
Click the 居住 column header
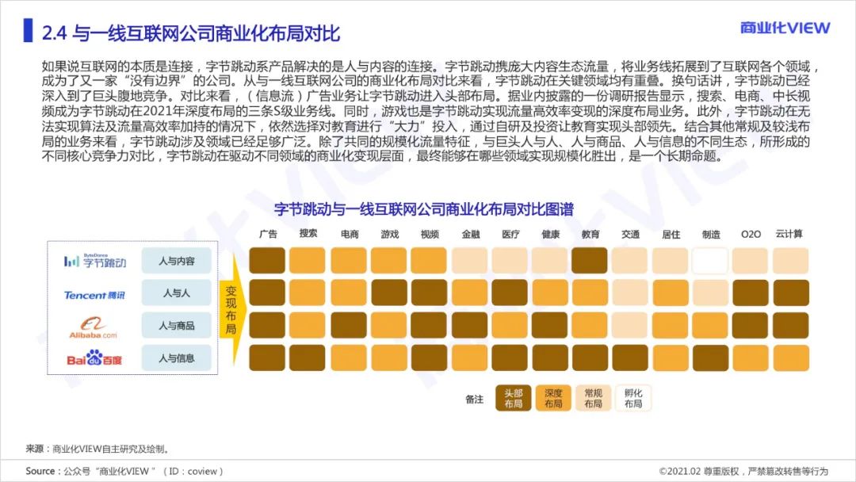[x=671, y=234]
